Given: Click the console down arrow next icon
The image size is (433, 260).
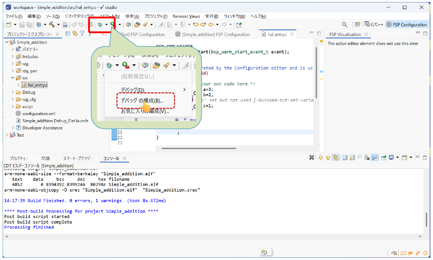Looking at the screenshot, I should [321, 158].
